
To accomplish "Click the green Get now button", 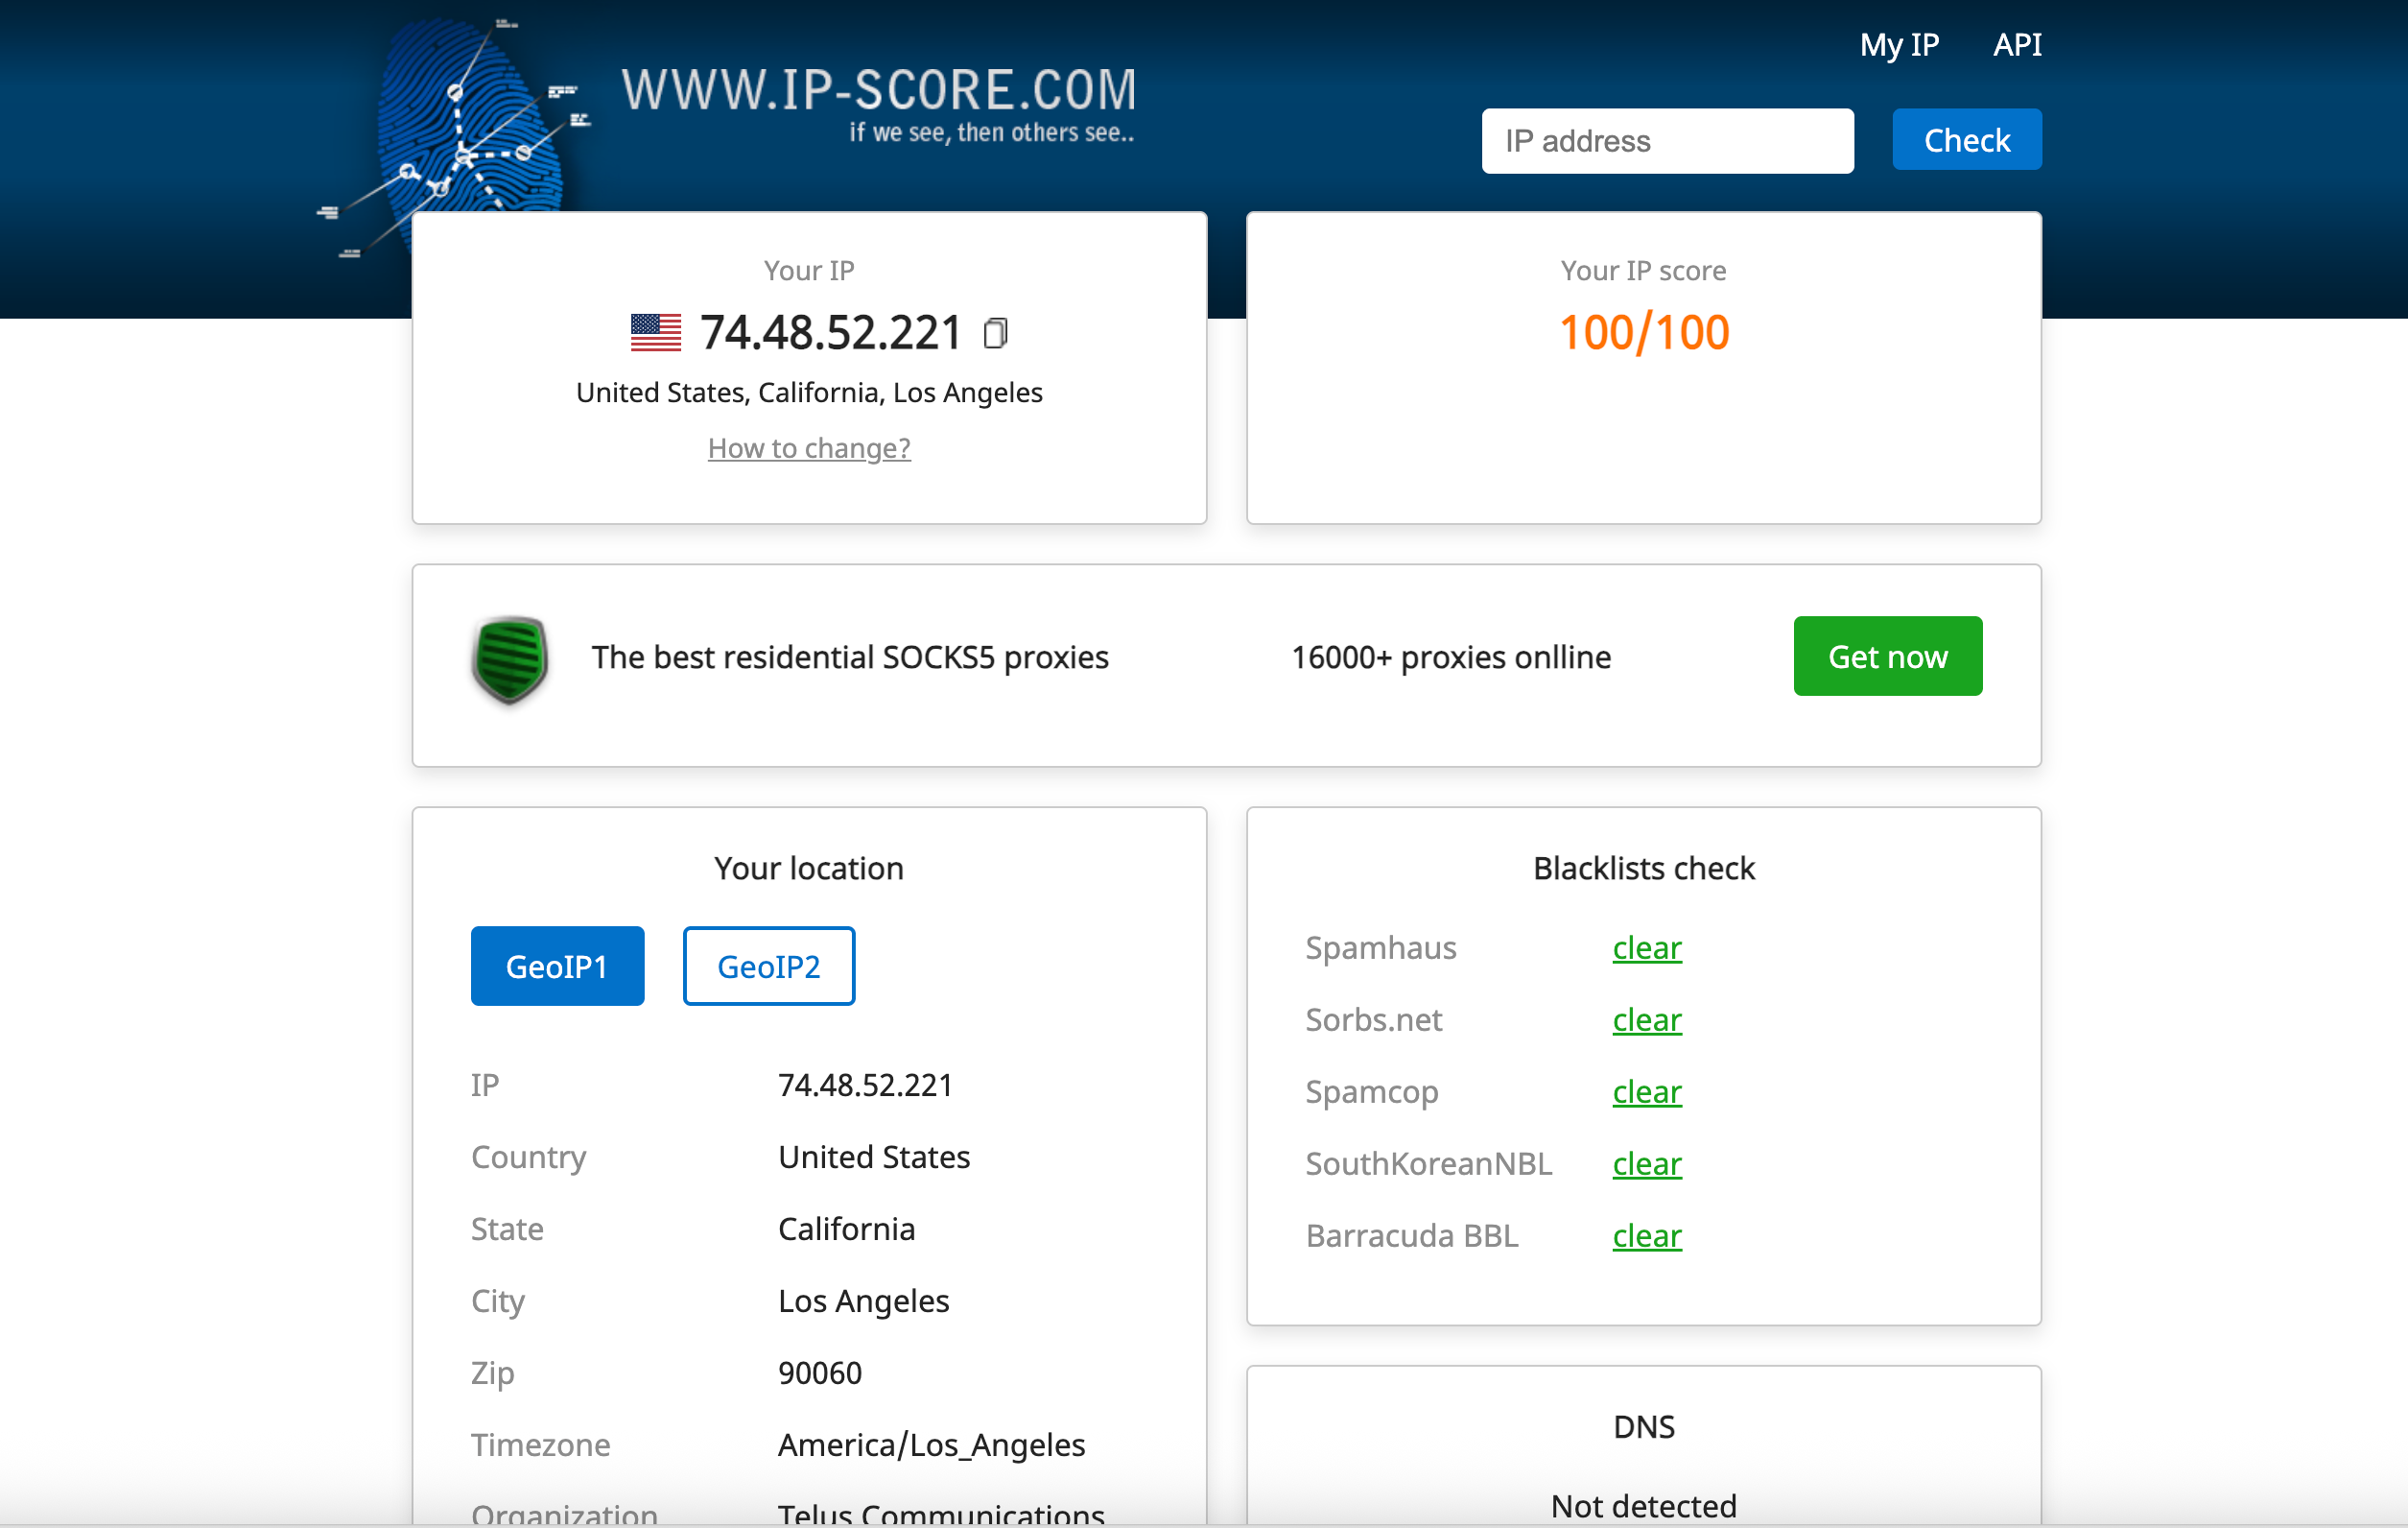I will (1887, 657).
